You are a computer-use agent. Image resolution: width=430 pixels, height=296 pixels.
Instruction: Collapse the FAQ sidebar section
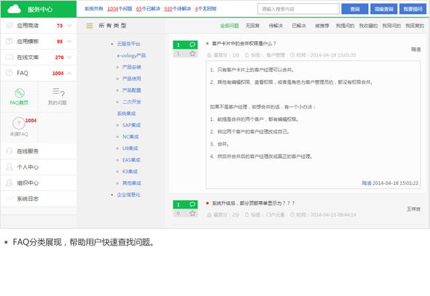point(70,73)
